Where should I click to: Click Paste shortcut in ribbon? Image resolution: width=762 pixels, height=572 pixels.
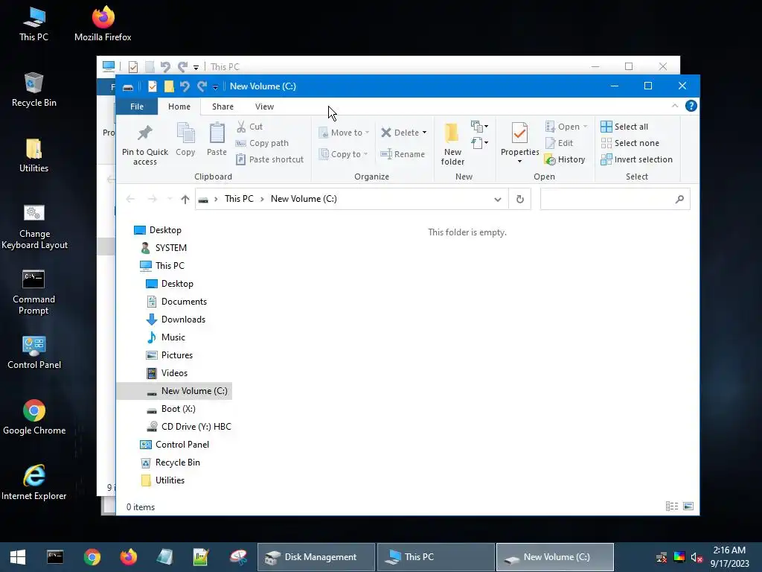click(x=269, y=159)
